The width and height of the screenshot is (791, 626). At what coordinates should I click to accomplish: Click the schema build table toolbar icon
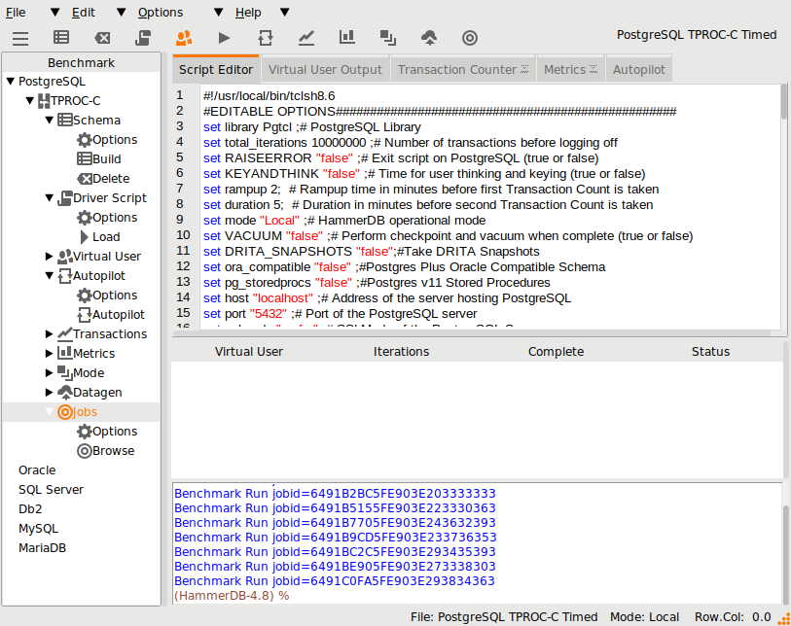pos(61,37)
